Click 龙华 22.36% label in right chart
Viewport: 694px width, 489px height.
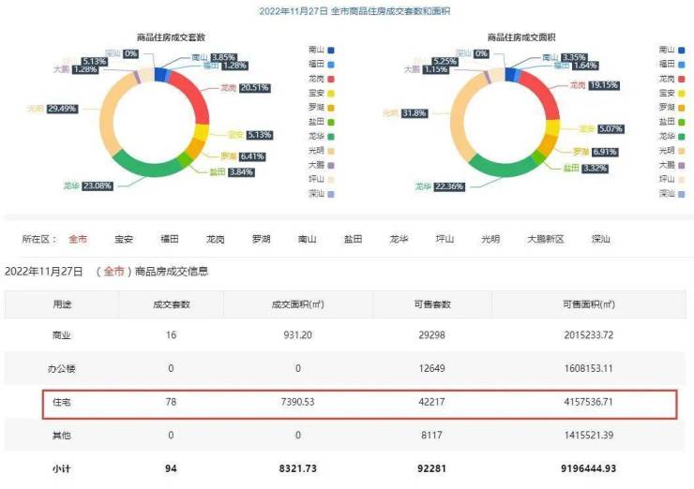(440, 186)
